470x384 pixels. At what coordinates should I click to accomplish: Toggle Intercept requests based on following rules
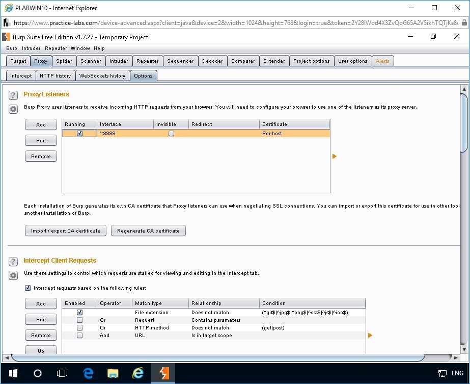27,288
